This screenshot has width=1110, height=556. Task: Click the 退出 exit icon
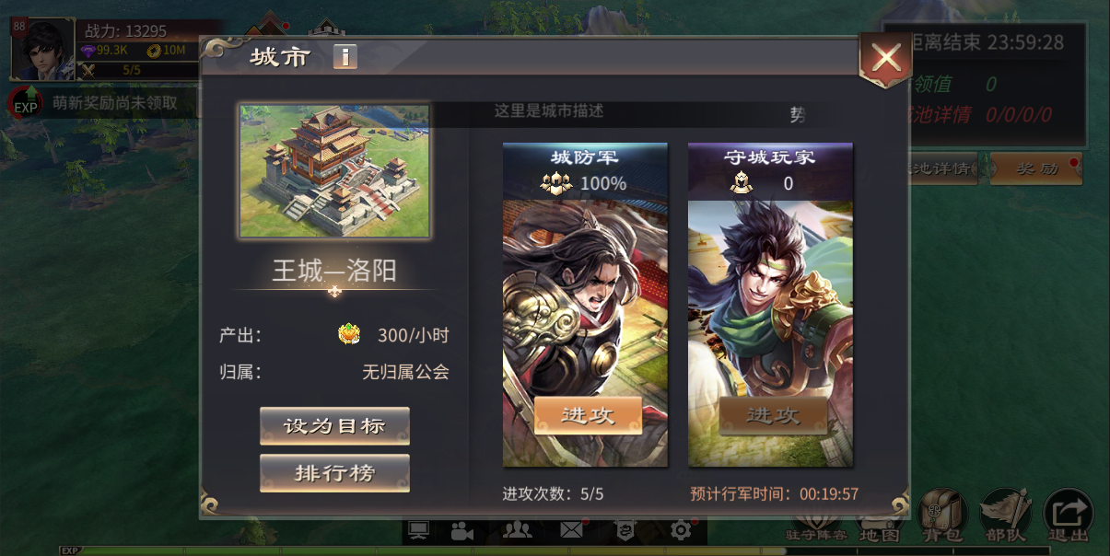1069,515
